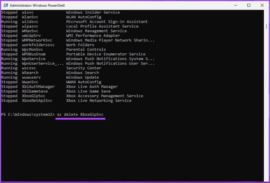Screen dimensions: 270x183
Task: Click the vertical scrollbar thumb
Action: click(x=267, y=26)
